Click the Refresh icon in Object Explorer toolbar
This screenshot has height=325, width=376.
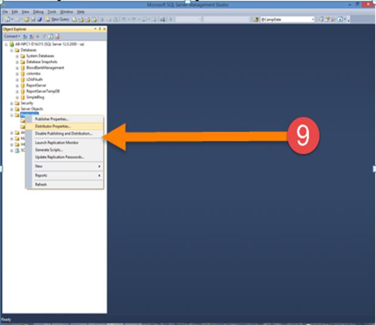[x=50, y=37]
